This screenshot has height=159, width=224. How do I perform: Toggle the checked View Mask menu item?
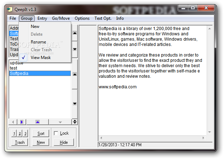45,58
